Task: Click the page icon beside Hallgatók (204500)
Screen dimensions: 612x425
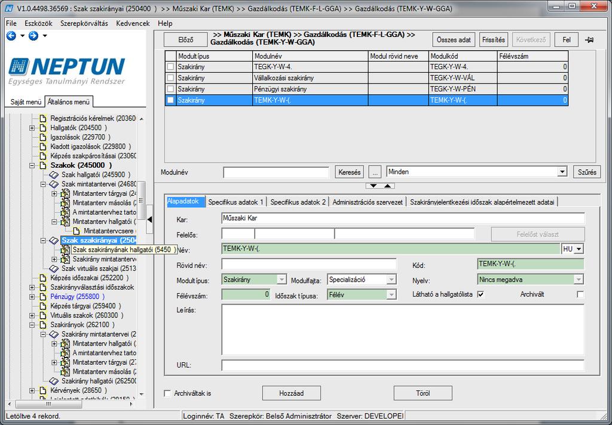Action: (44, 128)
